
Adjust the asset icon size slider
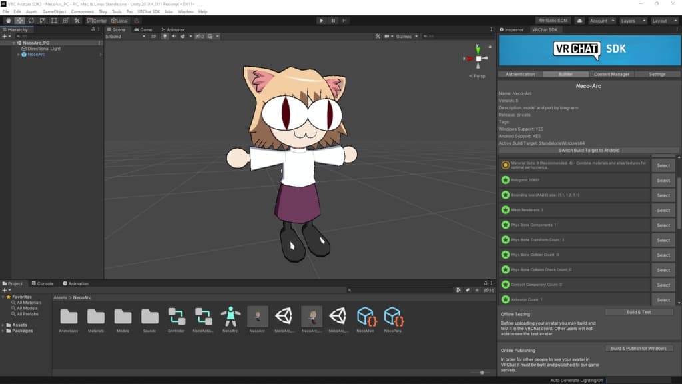(481, 373)
